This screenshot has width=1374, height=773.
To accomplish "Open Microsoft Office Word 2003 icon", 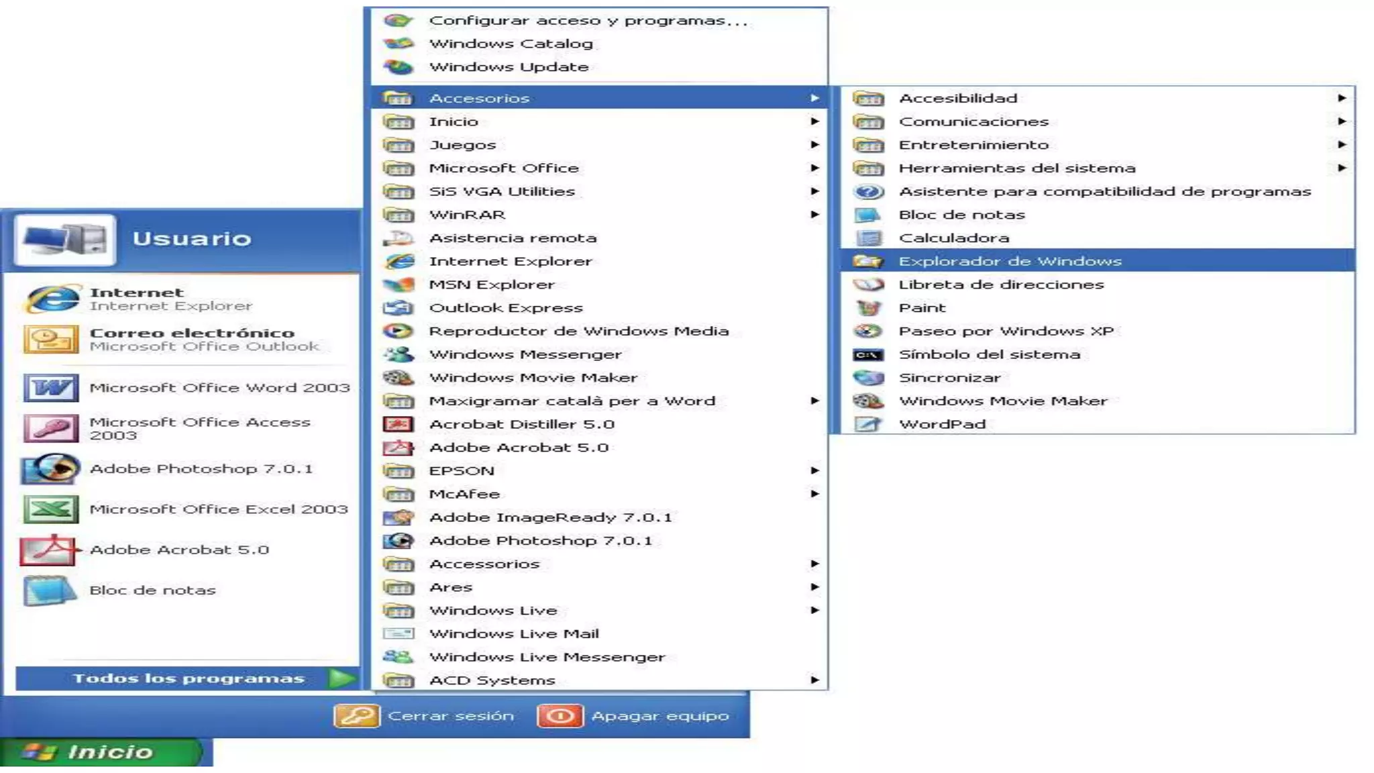I will coord(51,388).
